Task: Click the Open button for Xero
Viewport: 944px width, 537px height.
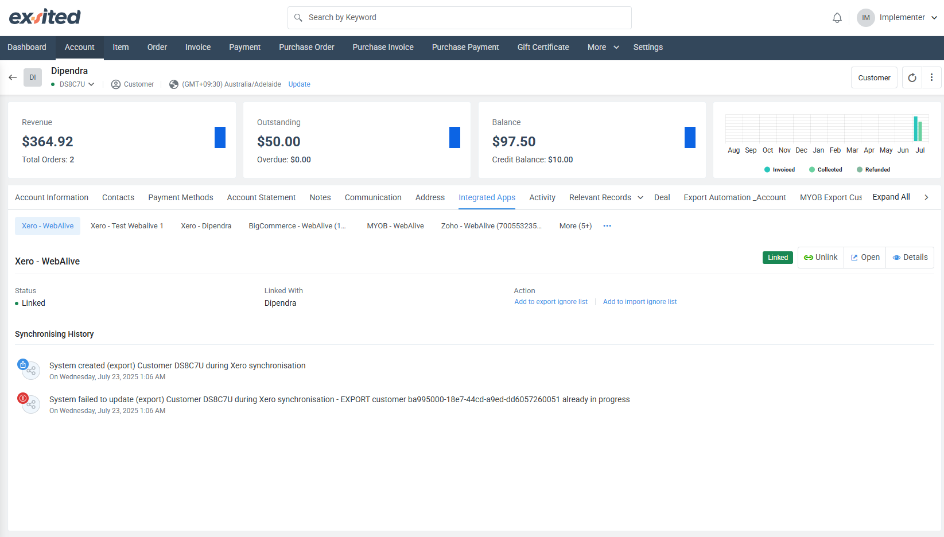Action: click(x=865, y=258)
